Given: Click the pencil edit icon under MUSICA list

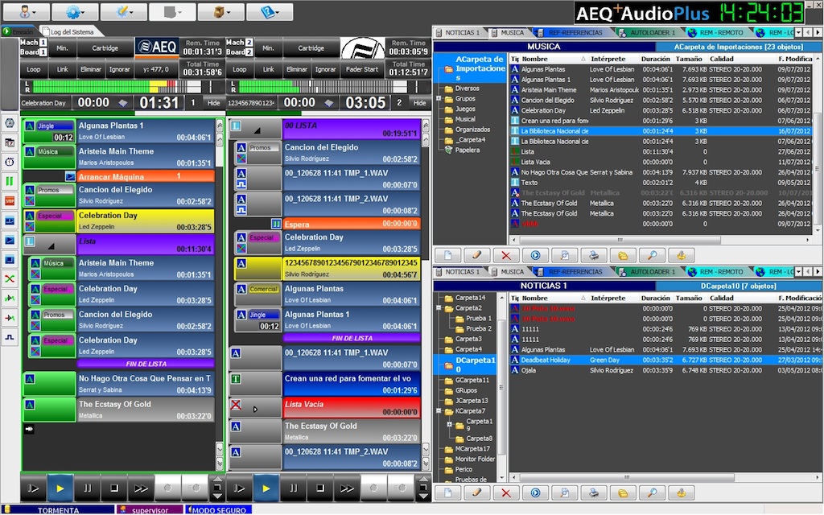Looking at the screenshot, I should pyautogui.click(x=476, y=255).
